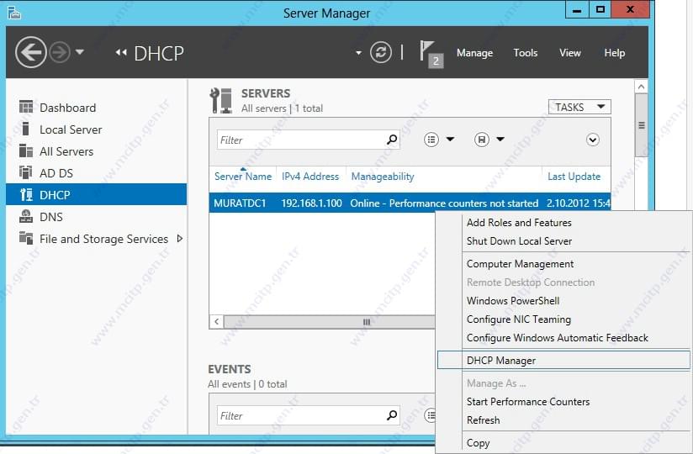Viewport: 693px width, 454px height.
Task: Click the back navigation arrow
Action: pos(30,53)
